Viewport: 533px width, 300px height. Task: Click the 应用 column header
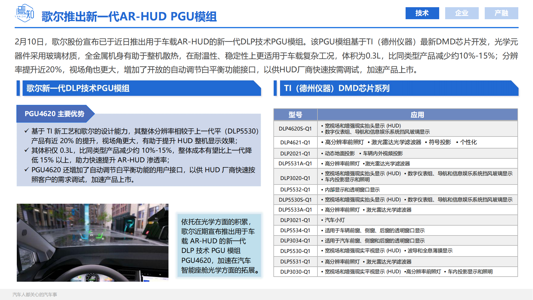pyautogui.click(x=417, y=115)
